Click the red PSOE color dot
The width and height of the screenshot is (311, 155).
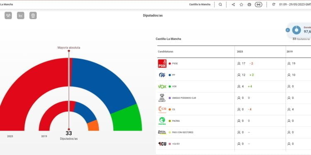click(170, 64)
